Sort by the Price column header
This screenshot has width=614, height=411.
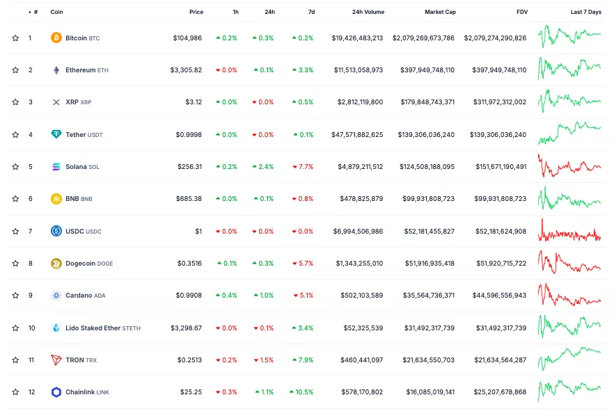[196, 12]
